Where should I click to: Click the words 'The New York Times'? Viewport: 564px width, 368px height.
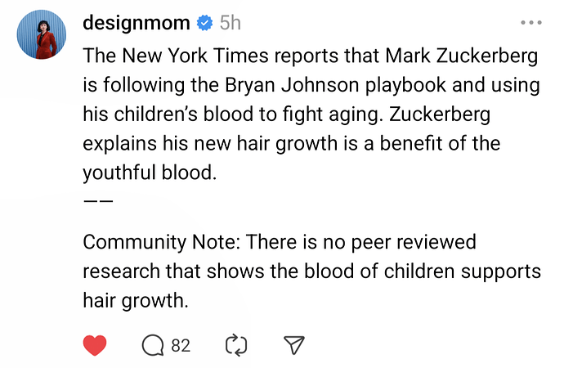tap(176, 56)
